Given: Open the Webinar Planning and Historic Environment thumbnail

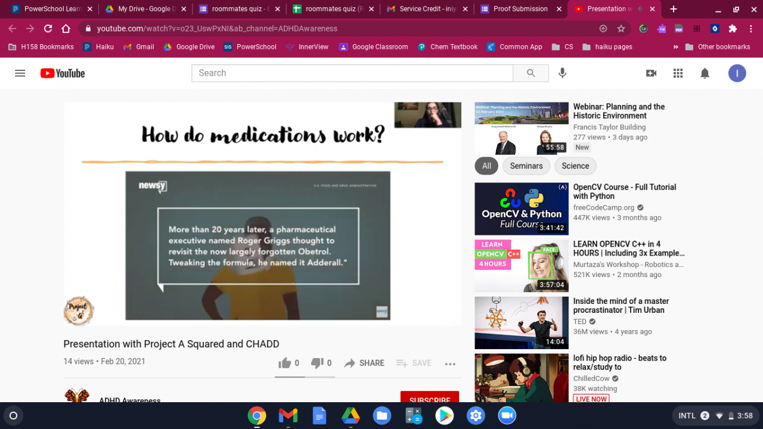Looking at the screenshot, I should click(522, 129).
